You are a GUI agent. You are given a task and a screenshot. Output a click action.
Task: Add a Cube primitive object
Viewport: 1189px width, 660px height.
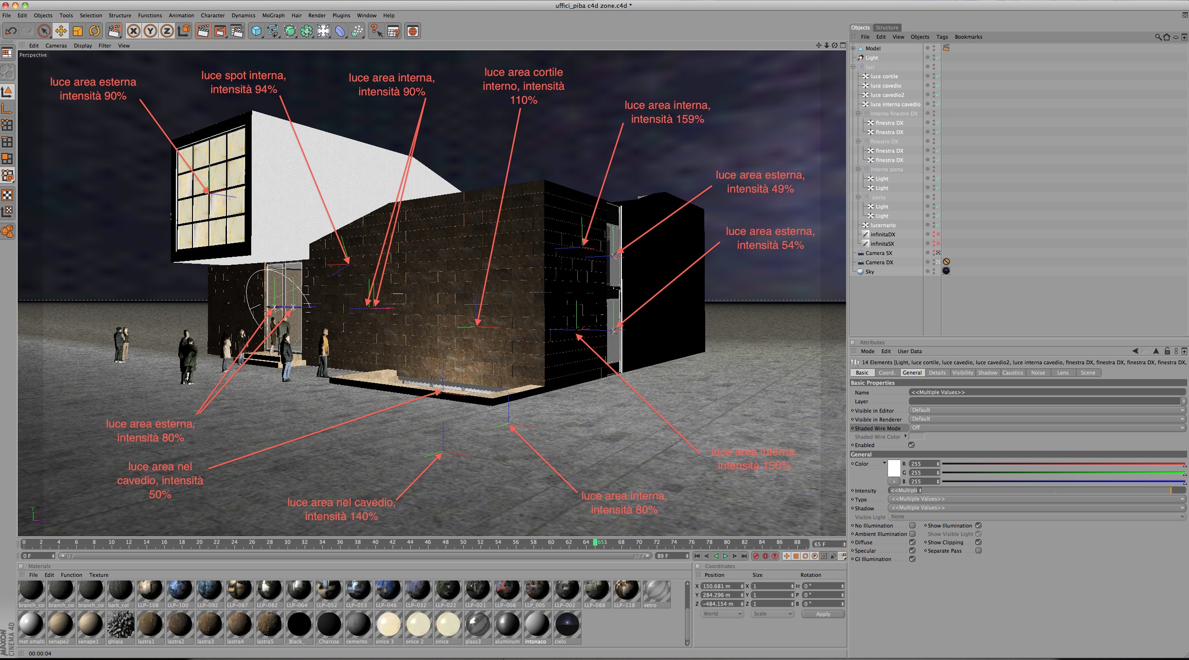(x=256, y=31)
